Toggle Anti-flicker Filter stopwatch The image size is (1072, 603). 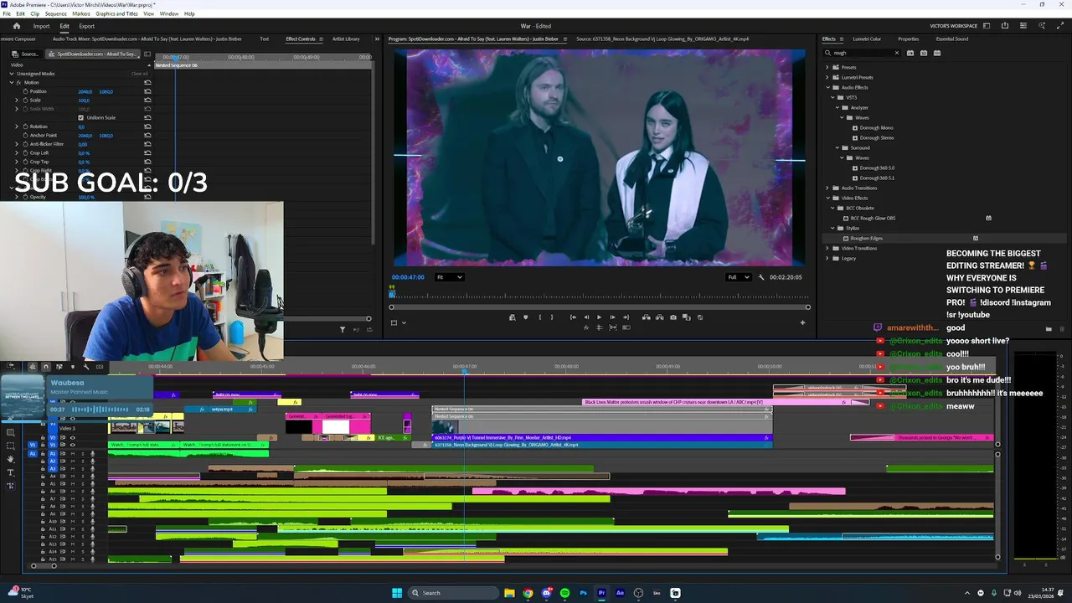tap(26, 144)
